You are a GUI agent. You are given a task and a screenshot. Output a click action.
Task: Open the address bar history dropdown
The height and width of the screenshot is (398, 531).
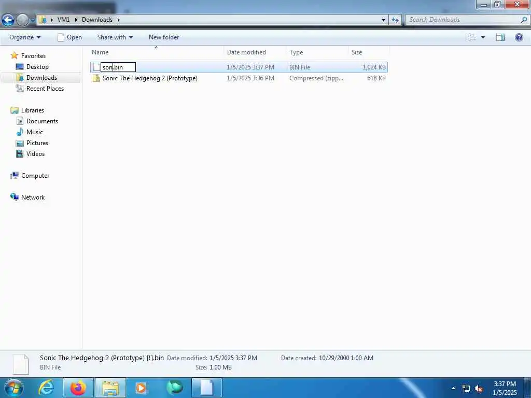click(383, 20)
